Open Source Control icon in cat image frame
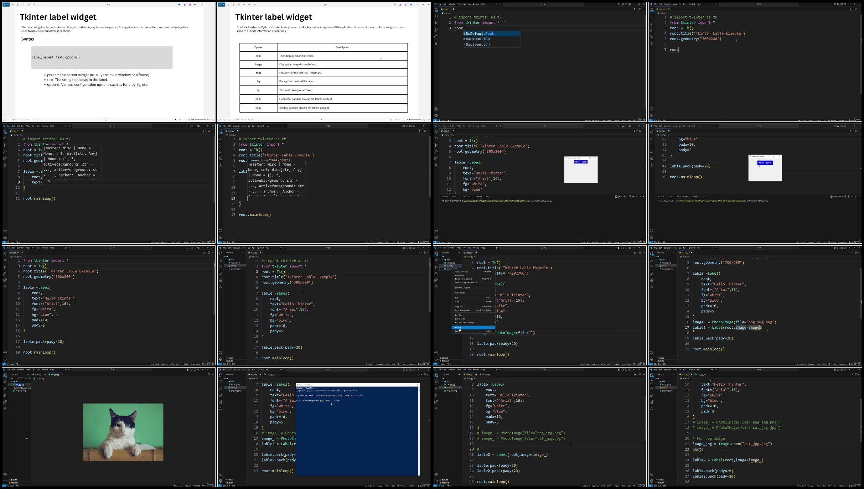Viewport: 864px width, 489px height. click(5, 388)
